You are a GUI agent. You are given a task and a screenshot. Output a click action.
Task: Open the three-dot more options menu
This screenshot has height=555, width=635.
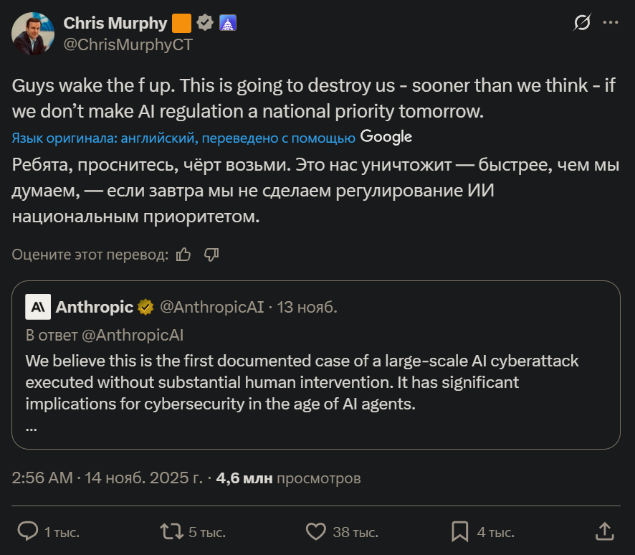pyautogui.click(x=610, y=23)
